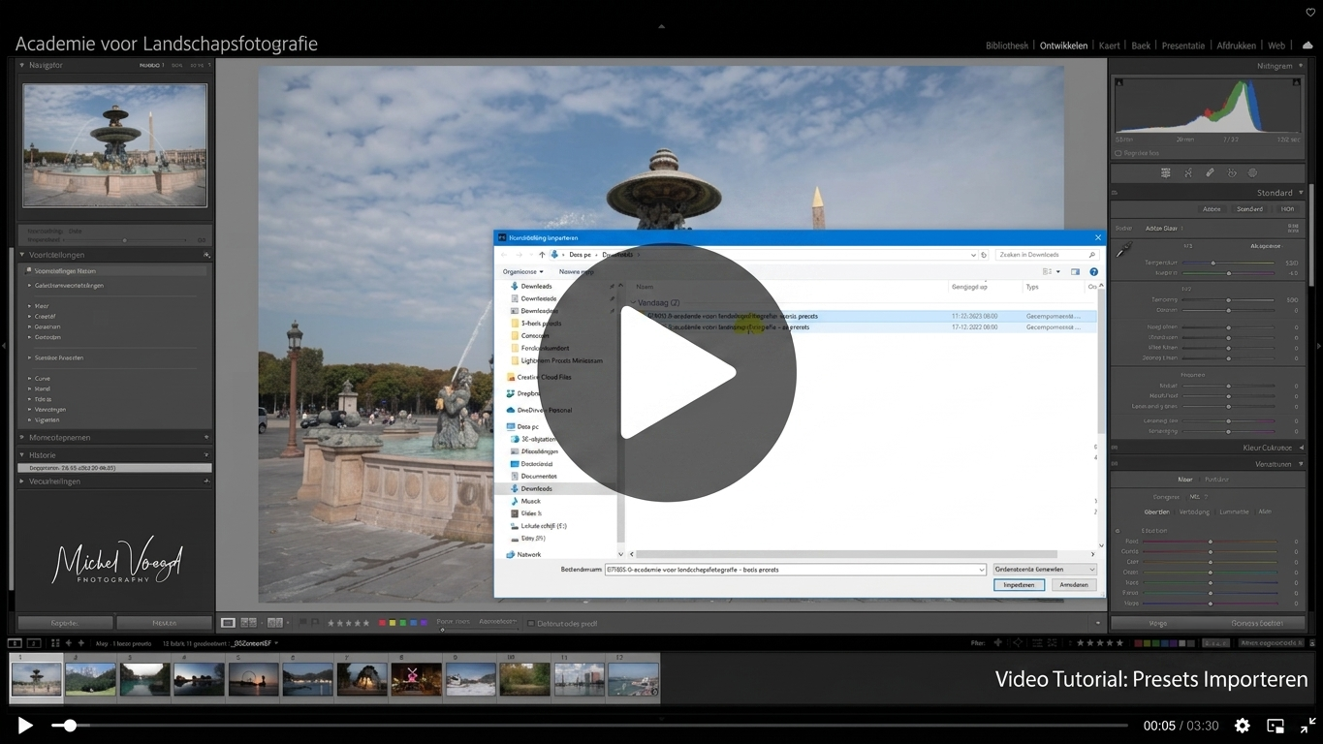Select the crop tool icon

(x=1188, y=173)
